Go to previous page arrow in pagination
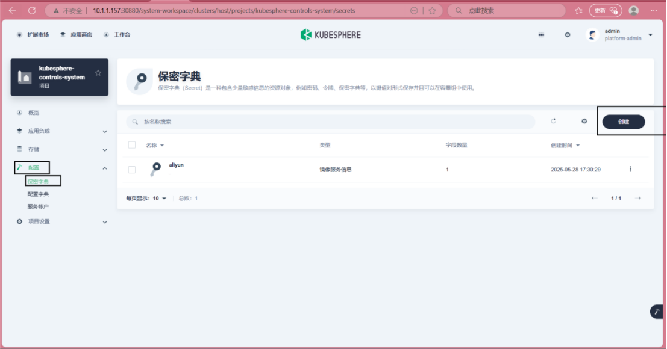 click(x=594, y=199)
